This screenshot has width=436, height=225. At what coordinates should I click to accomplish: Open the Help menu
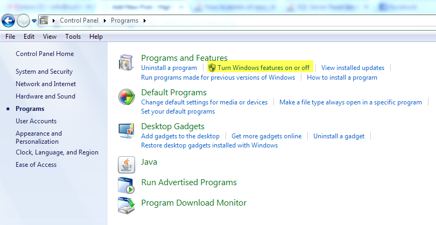point(96,37)
